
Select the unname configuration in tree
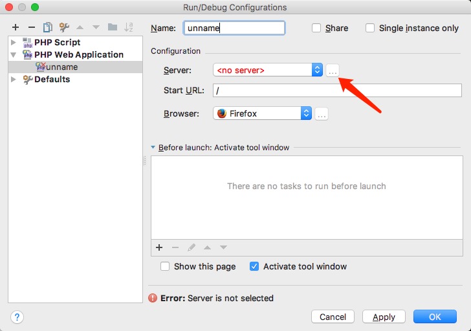click(x=75, y=67)
